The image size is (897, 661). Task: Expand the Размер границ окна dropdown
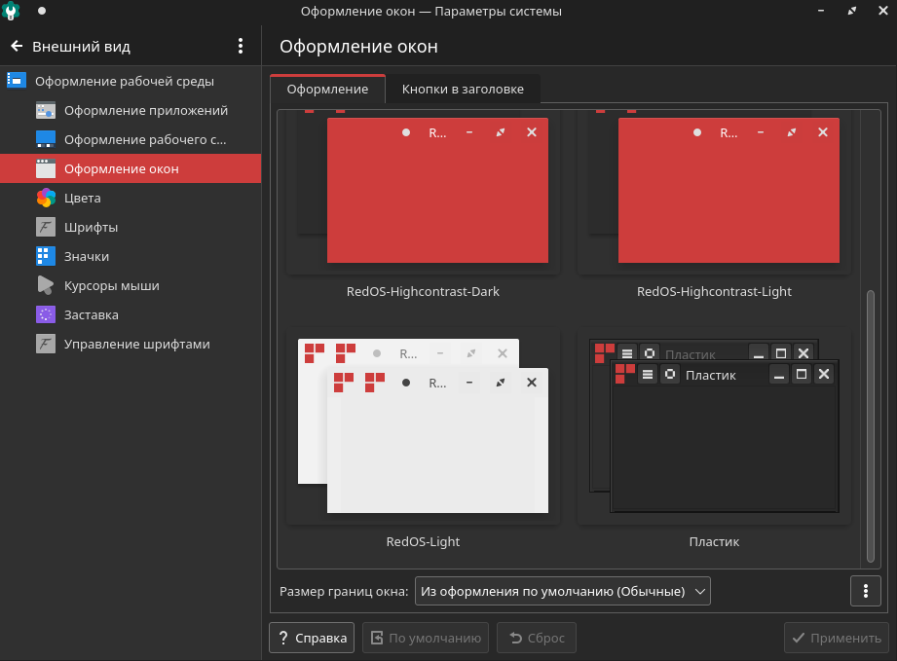tap(563, 591)
